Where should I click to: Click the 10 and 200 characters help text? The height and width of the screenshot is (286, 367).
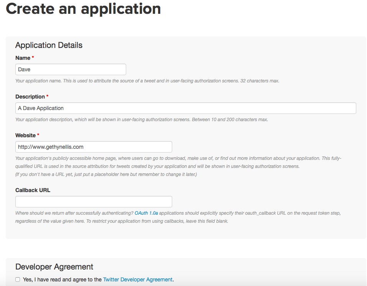(142, 120)
